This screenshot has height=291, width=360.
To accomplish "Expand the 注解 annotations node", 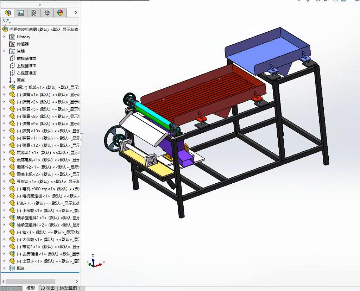I will click(x=4, y=51).
